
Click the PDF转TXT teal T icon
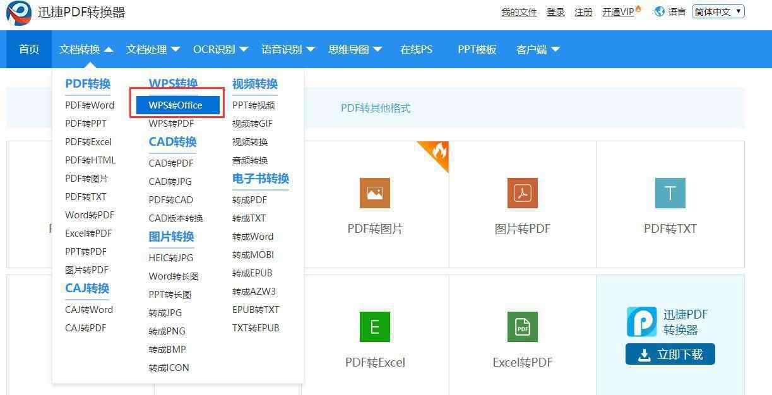[670, 193]
